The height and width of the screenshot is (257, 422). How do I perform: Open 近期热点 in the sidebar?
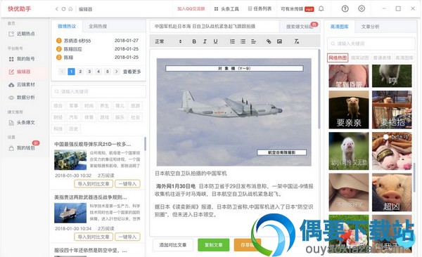coord(22,34)
